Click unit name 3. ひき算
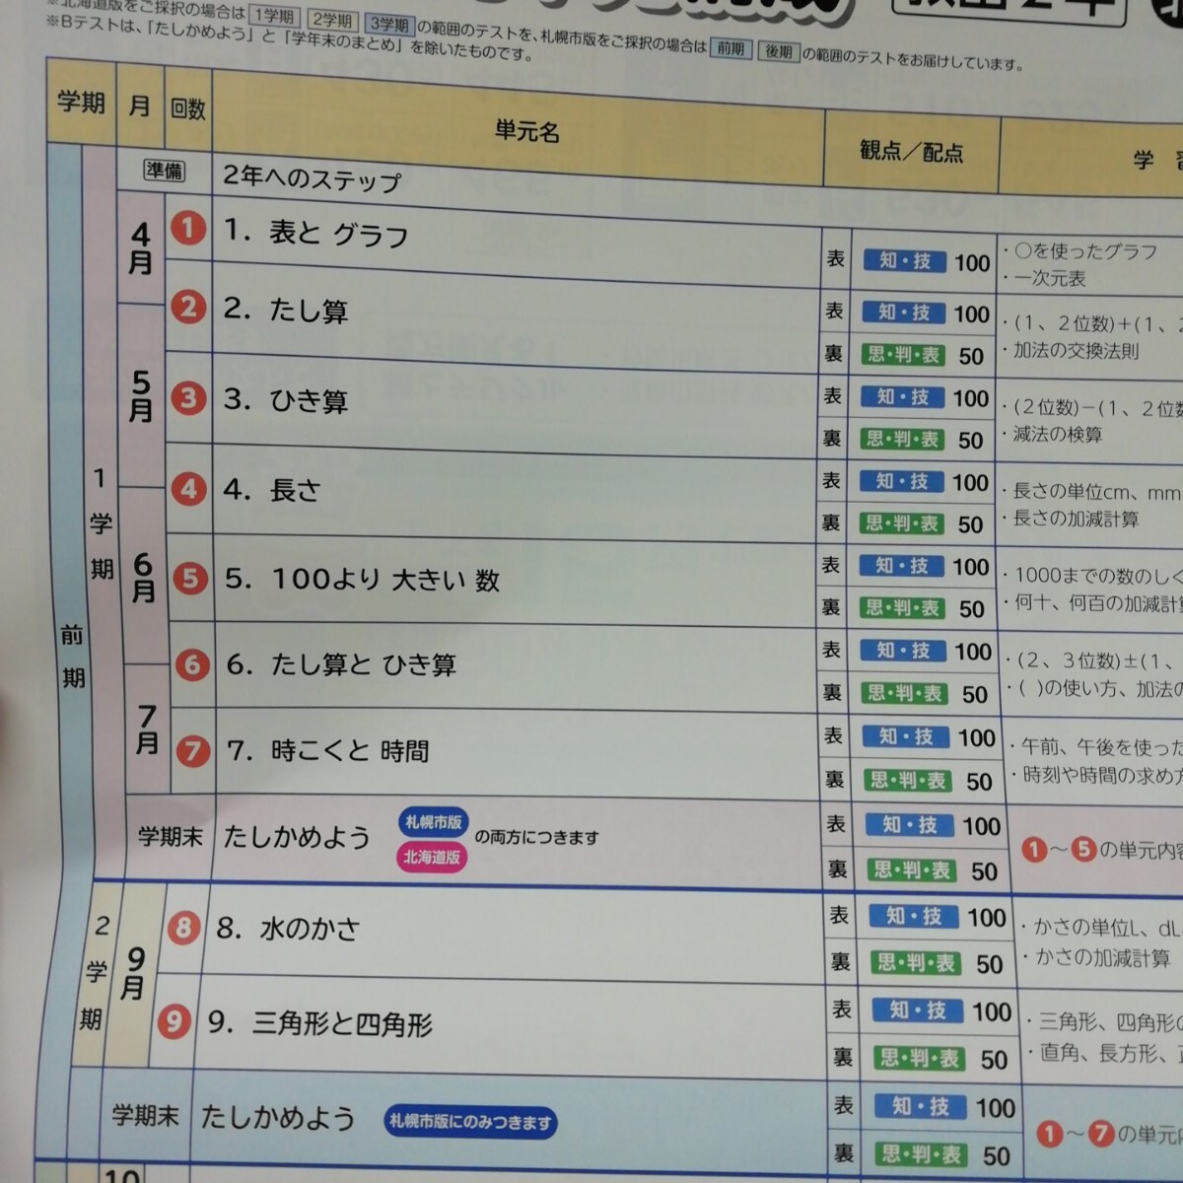Screen dimensions: 1183x1183 285,400
